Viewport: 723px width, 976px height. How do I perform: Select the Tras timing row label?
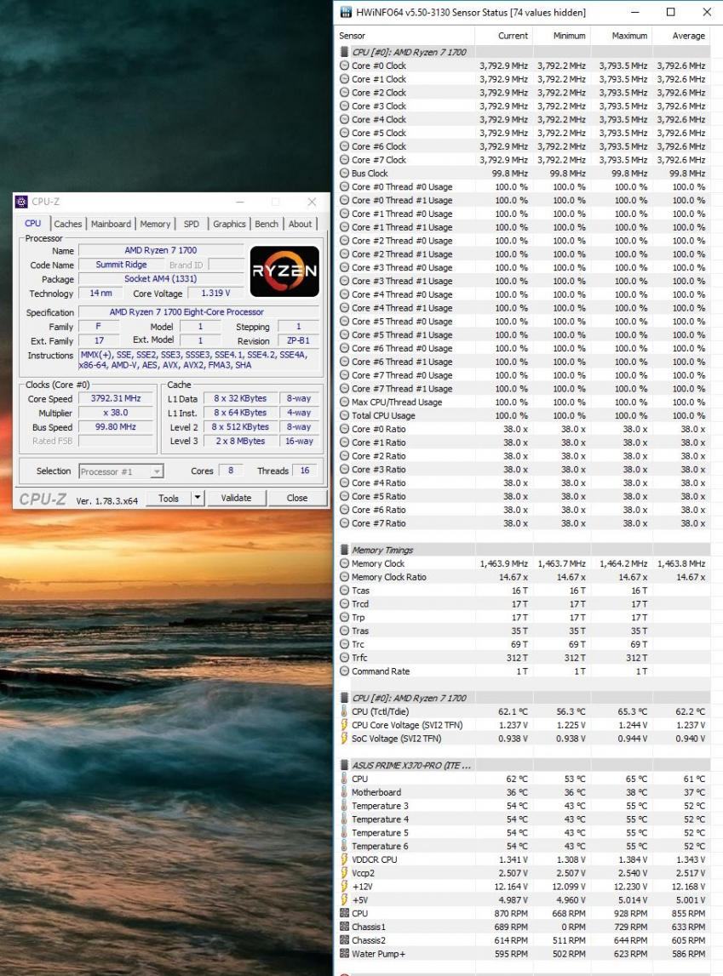pyautogui.click(x=360, y=631)
